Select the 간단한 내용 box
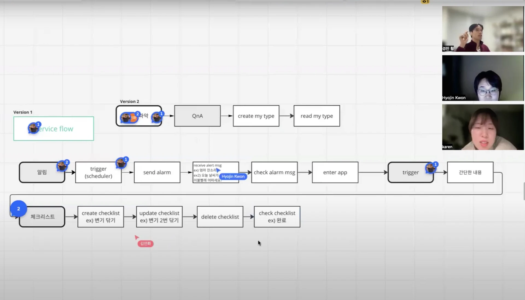 point(470,172)
